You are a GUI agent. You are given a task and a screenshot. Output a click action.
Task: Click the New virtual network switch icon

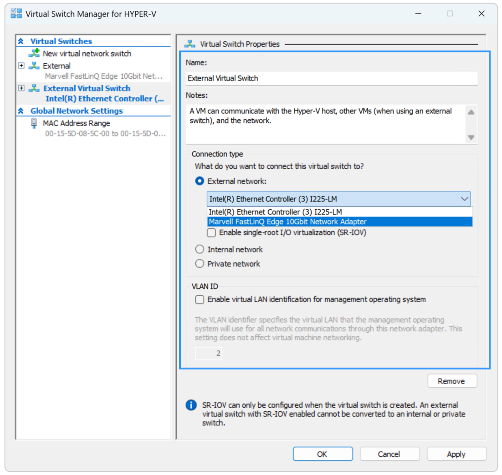[x=34, y=53]
